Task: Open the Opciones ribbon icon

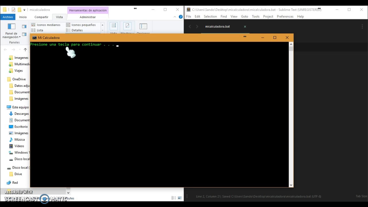Action: 143,26
